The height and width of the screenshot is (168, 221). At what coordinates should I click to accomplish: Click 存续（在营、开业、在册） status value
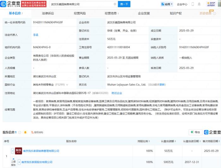(122, 31)
